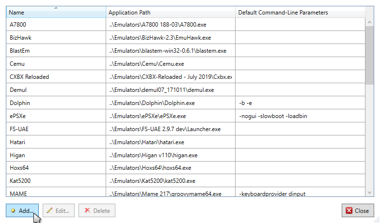
Task: Click the "-keyboardprovider dinput" parameters cell
Action: click(301, 192)
